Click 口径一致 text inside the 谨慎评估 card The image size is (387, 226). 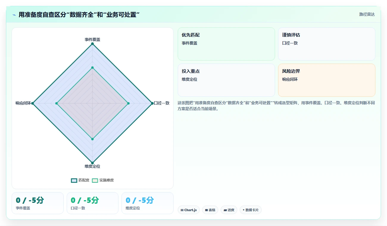(290, 43)
